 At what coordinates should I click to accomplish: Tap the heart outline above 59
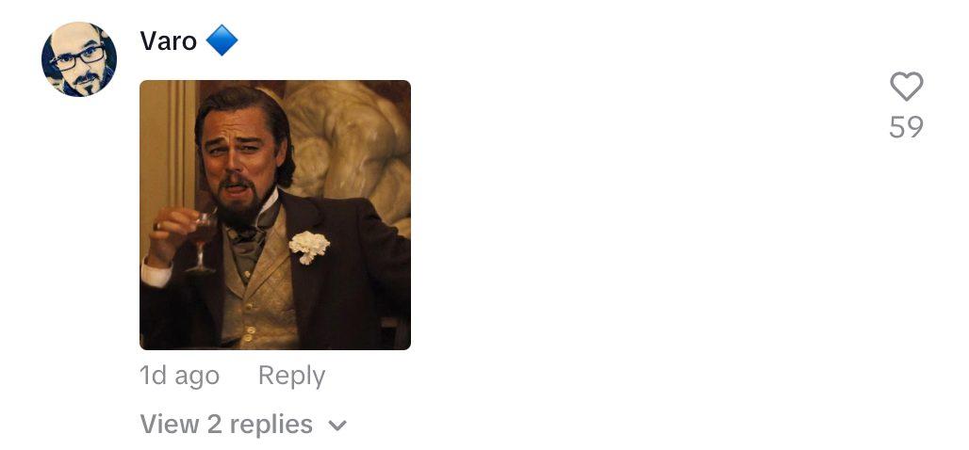906,86
